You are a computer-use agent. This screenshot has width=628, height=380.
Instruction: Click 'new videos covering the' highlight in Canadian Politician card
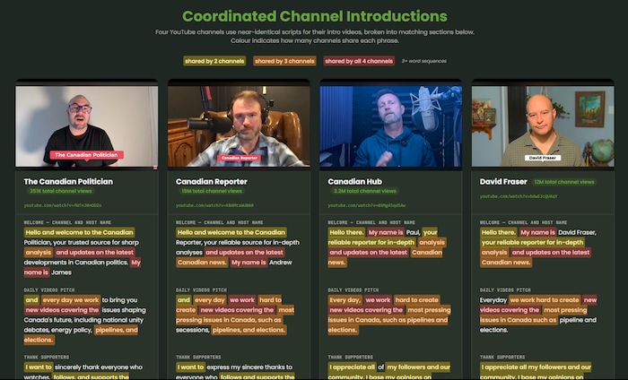pos(62,310)
